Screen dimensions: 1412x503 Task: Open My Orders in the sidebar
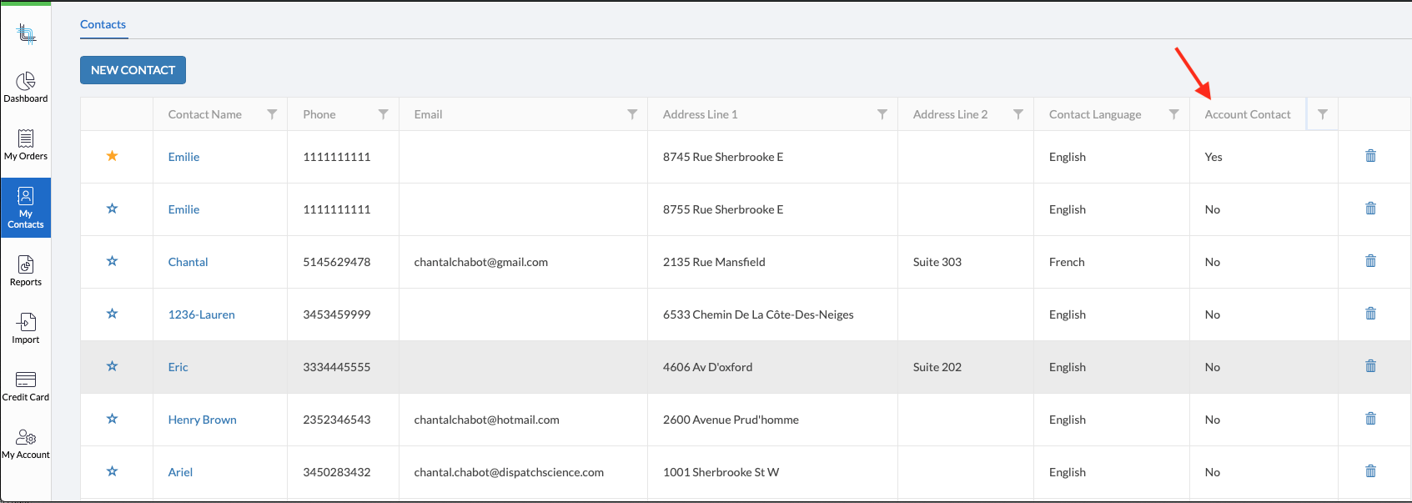26,144
